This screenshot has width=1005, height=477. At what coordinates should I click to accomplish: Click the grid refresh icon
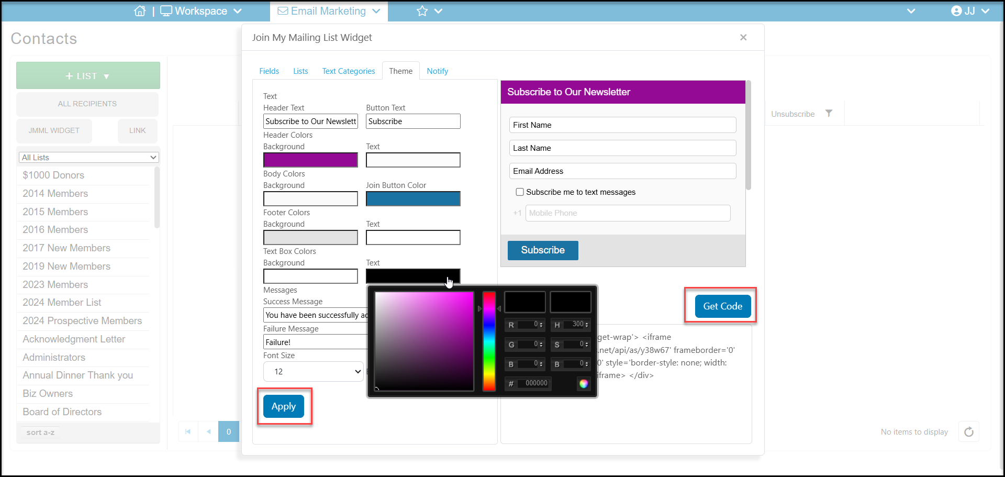pos(969,431)
